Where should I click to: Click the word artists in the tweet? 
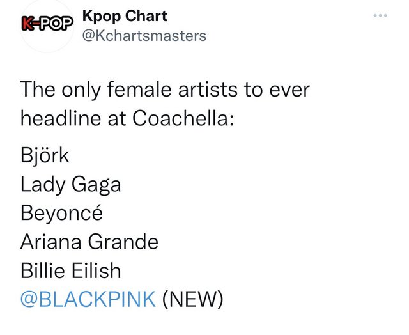coord(208,90)
